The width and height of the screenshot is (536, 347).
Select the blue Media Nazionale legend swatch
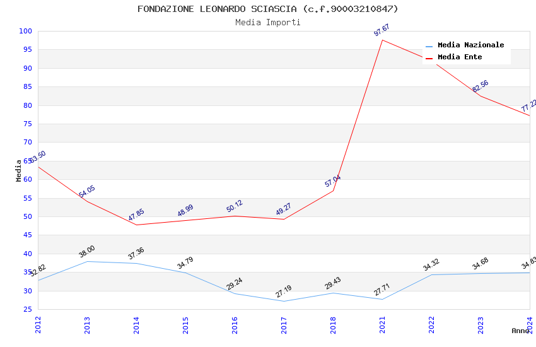point(429,46)
